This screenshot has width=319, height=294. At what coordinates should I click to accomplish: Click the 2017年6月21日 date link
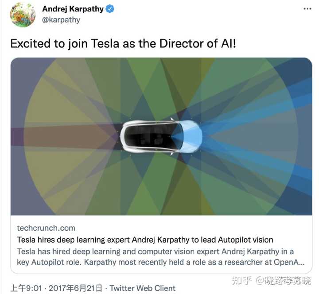(75, 288)
